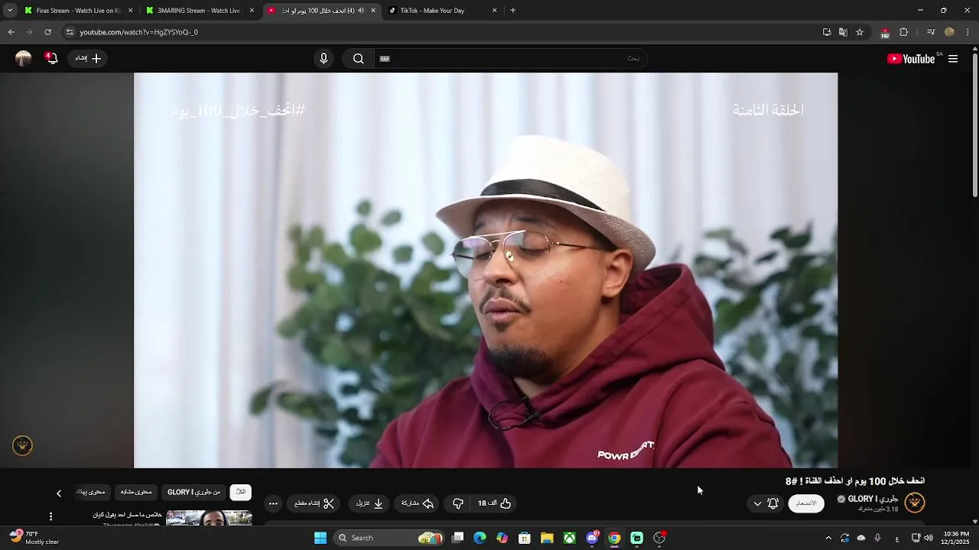Like the video with thumbs up

pyautogui.click(x=495, y=503)
